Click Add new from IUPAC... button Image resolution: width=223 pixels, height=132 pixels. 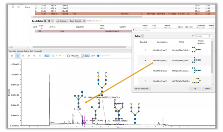[x=142, y=89]
